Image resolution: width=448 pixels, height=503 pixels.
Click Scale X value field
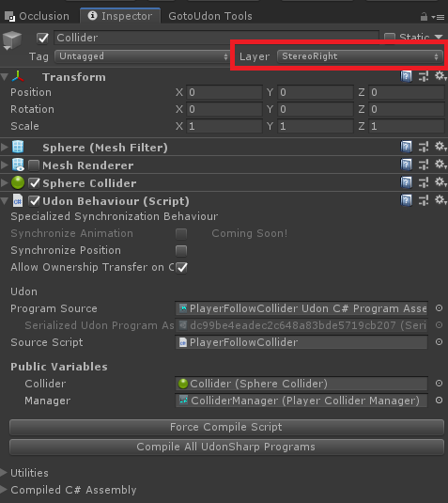224,126
